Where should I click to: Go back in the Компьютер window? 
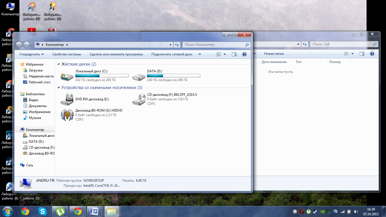19,45
